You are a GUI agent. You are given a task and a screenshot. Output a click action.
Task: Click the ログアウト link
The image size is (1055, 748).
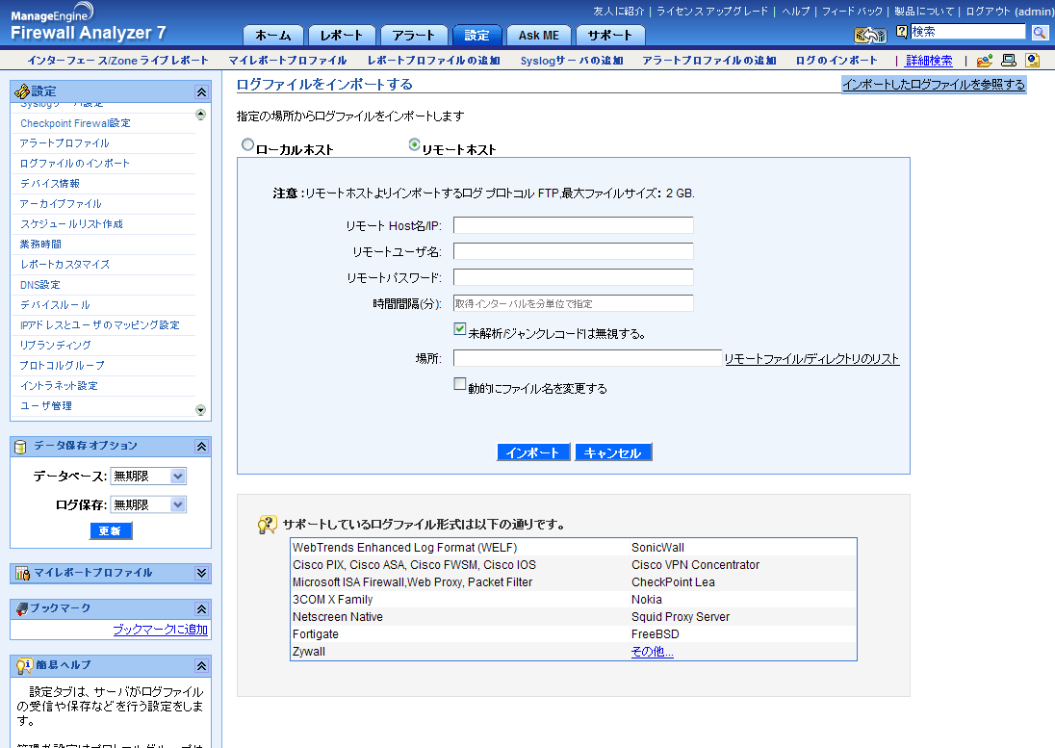(x=989, y=12)
